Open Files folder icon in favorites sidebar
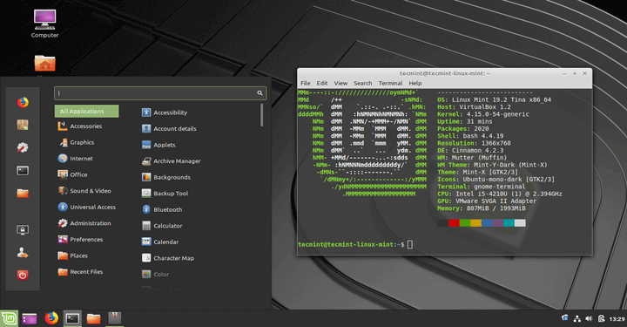627x327 pixels. click(23, 194)
